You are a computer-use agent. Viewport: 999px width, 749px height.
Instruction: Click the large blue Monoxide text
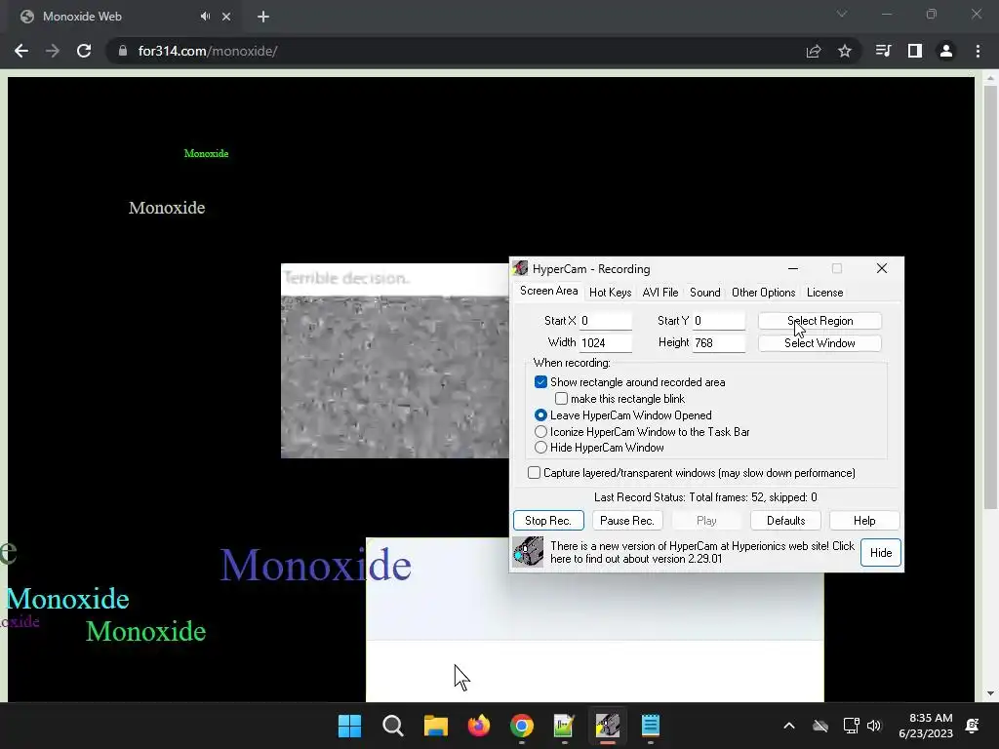coord(315,565)
